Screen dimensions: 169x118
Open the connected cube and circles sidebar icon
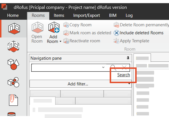pyautogui.click(x=13, y=82)
